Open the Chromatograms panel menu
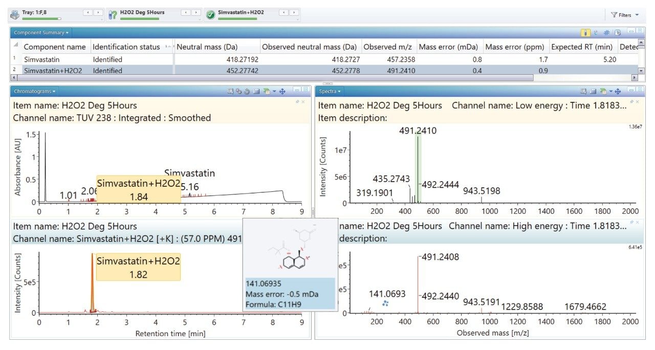655x350 pixels. pyautogui.click(x=35, y=91)
